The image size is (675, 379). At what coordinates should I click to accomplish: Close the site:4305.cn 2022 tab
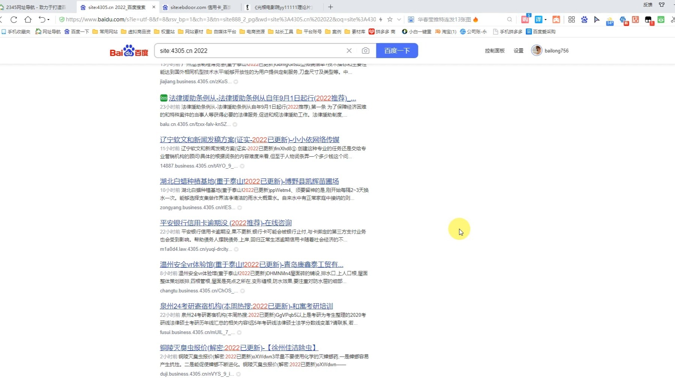[154, 7]
